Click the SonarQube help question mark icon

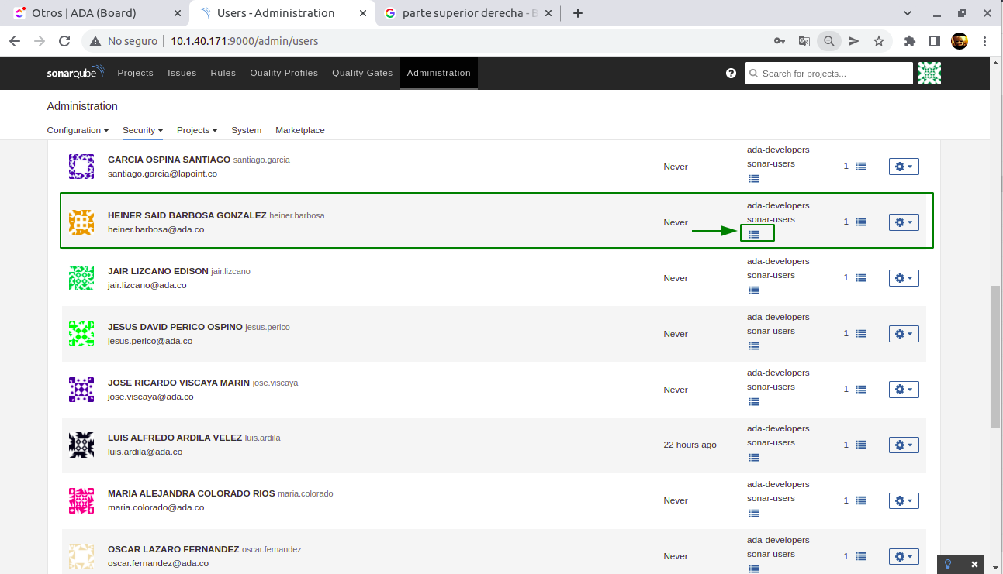tap(731, 74)
